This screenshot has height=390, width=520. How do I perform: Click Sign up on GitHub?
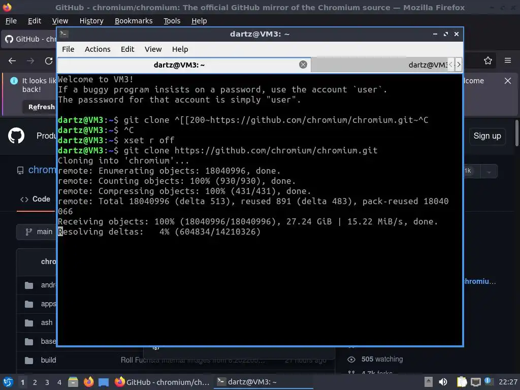pyautogui.click(x=487, y=136)
